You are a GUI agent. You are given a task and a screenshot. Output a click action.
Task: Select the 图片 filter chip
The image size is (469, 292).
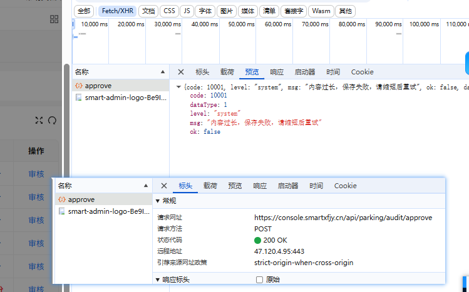227,11
